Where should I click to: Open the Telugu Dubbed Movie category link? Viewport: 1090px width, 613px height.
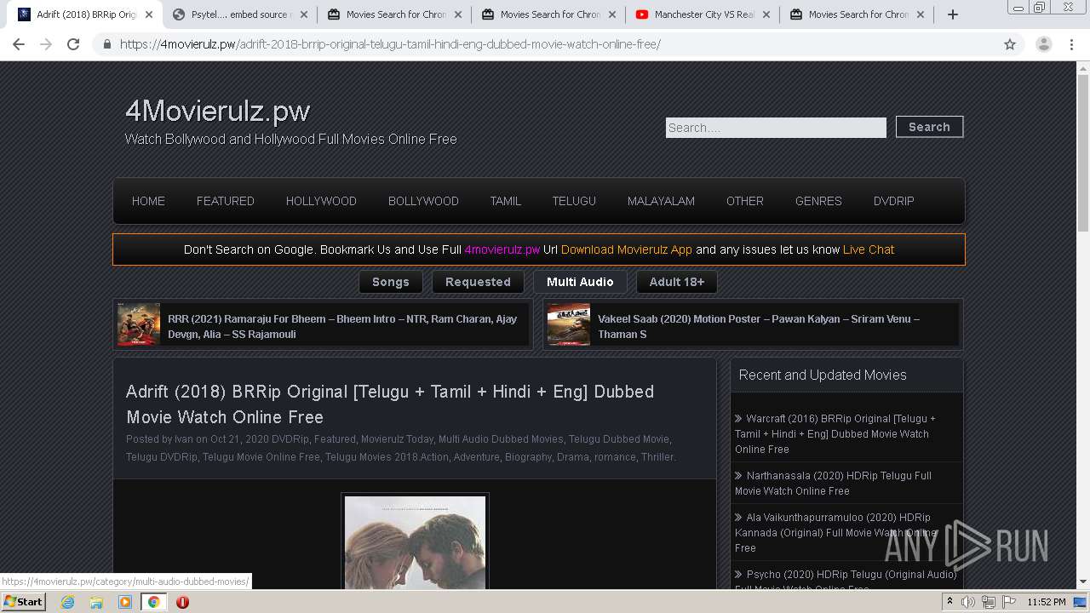pyautogui.click(x=618, y=439)
